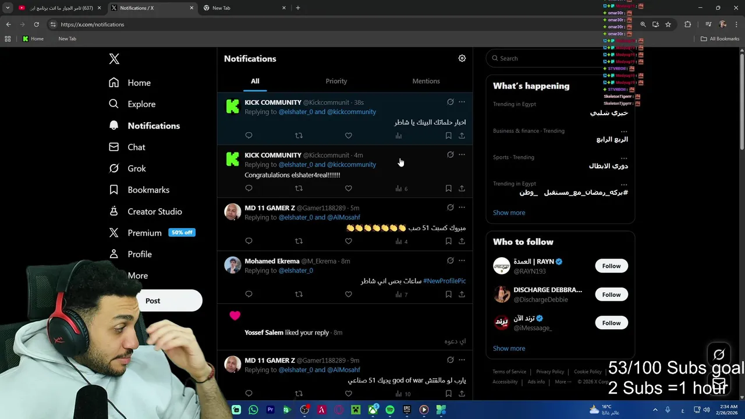This screenshot has height=419, width=745.
Task: Click Show more under Who to follow
Action: point(509,349)
